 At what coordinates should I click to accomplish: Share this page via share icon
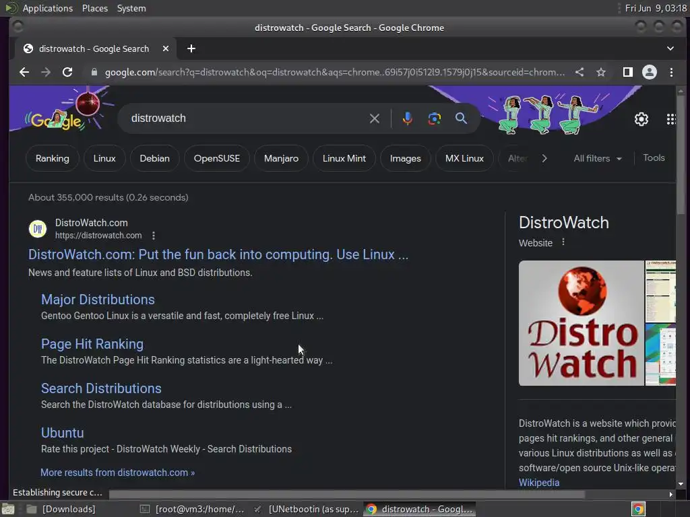pyautogui.click(x=579, y=72)
